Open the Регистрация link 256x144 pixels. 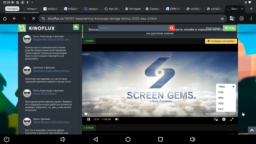pyautogui.click(x=213, y=28)
